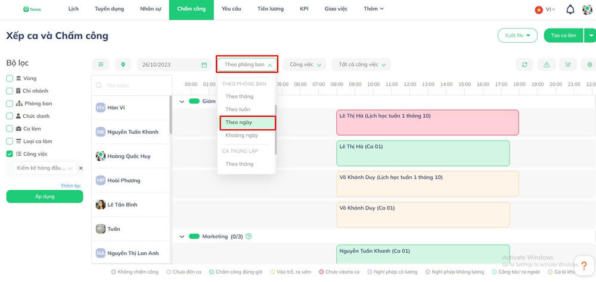Enable the Phòng ban filter checkbox

pyautogui.click(x=10, y=104)
